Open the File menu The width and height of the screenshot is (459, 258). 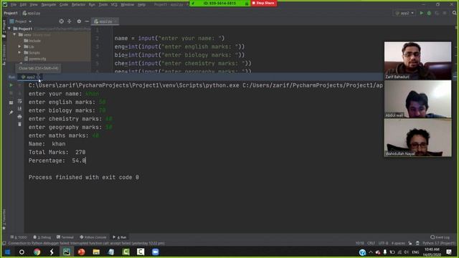click(x=14, y=5)
